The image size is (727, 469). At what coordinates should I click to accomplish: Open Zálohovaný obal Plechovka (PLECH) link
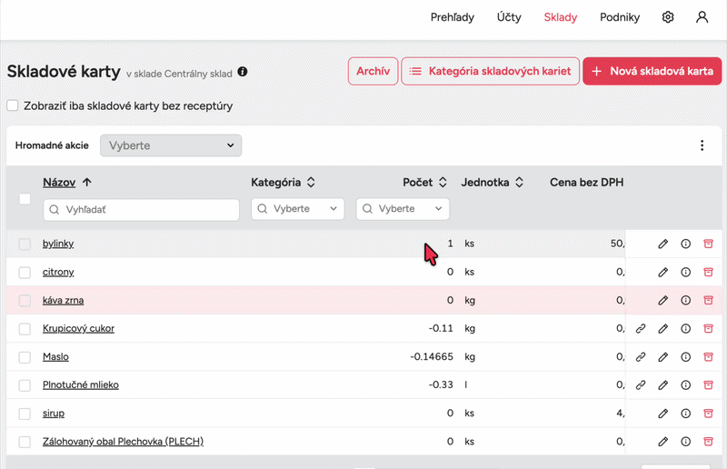coord(123,442)
